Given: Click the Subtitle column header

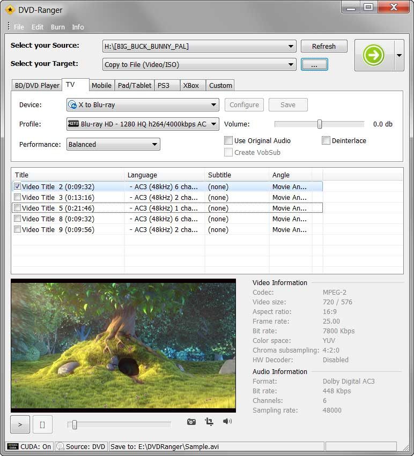Looking at the screenshot, I should pyautogui.click(x=237, y=175).
